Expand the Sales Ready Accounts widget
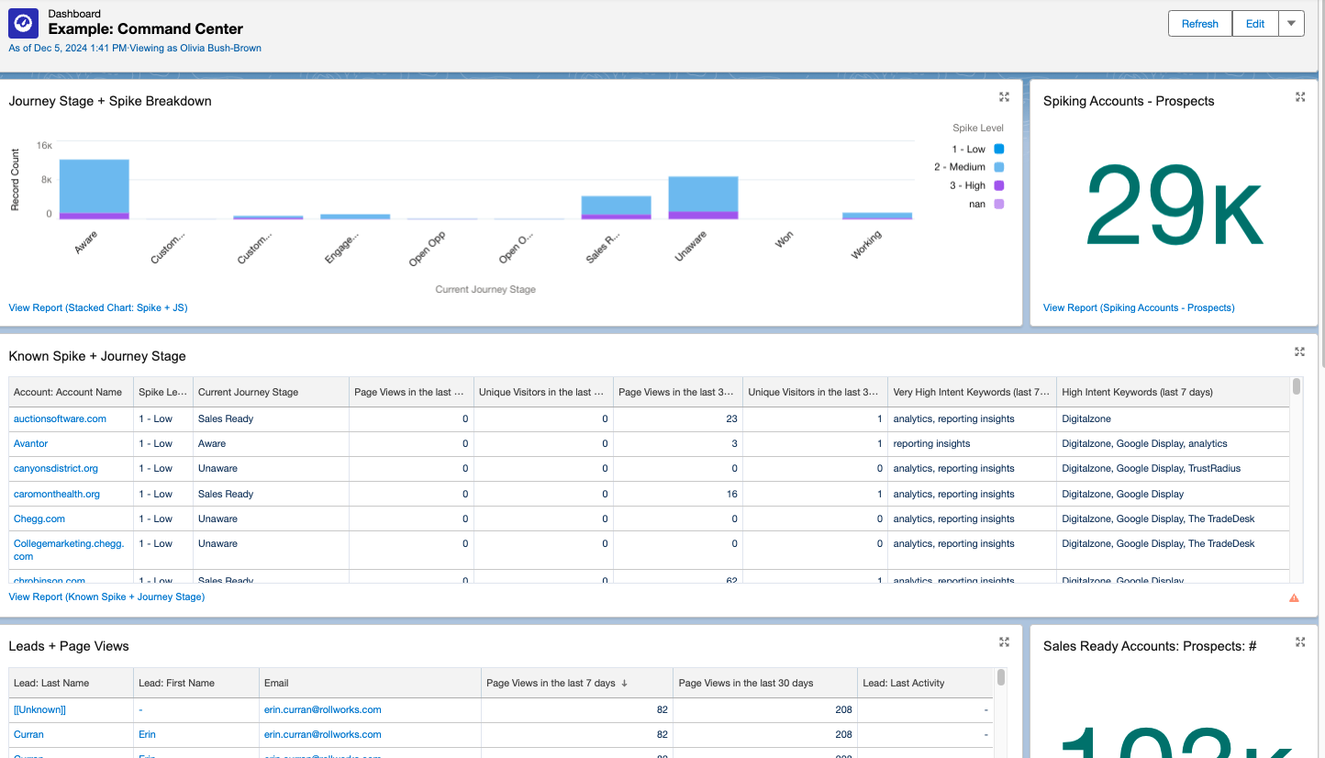The height and width of the screenshot is (758, 1325). 1299,642
